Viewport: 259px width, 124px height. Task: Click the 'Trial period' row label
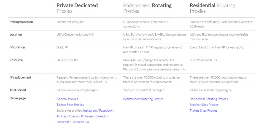point(18,90)
